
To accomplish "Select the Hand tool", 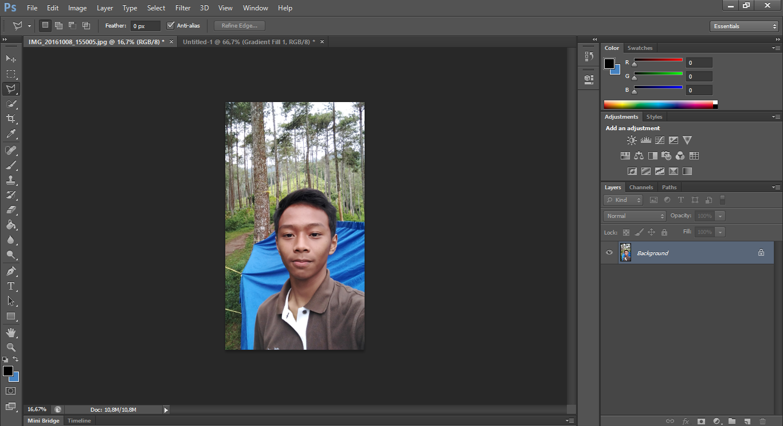I will (11, 333).
